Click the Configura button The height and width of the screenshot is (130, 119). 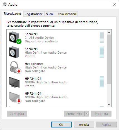tap(17, 114)
